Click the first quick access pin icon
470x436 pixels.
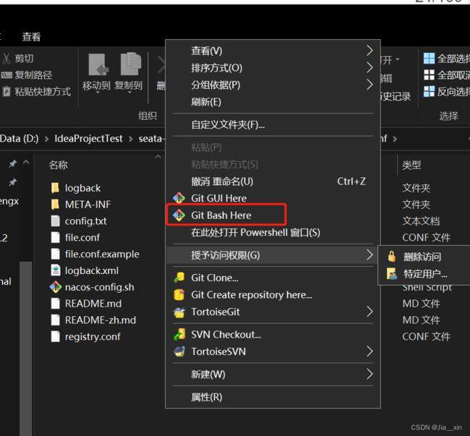[x=12, y=163]
